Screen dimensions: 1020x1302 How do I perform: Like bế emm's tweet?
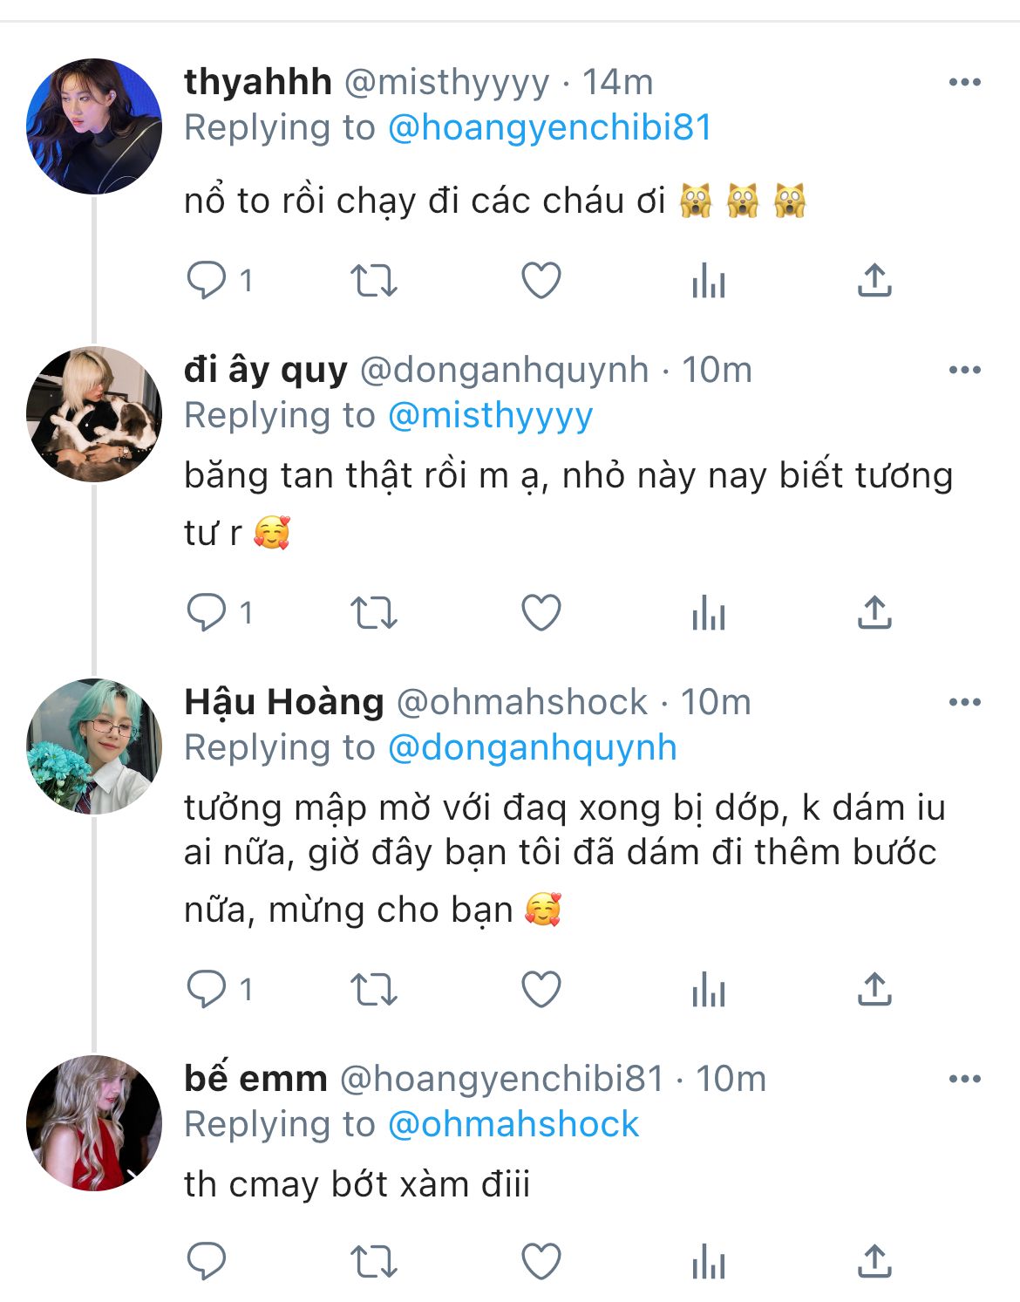point(541,1261)
